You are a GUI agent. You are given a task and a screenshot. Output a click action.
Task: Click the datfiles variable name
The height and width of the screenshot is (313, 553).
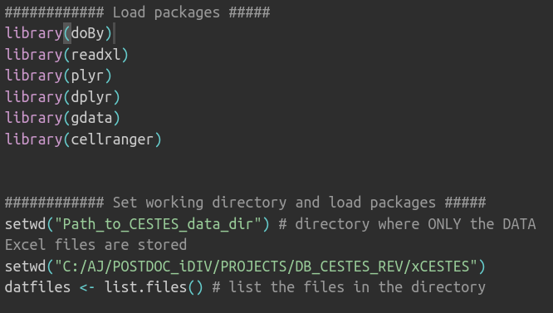[x=37, y=287]
